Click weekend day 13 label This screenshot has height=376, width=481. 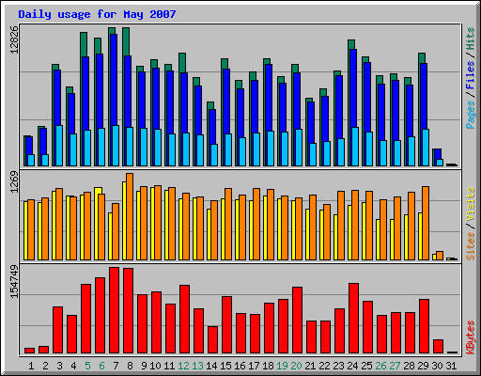coord(197,366)
